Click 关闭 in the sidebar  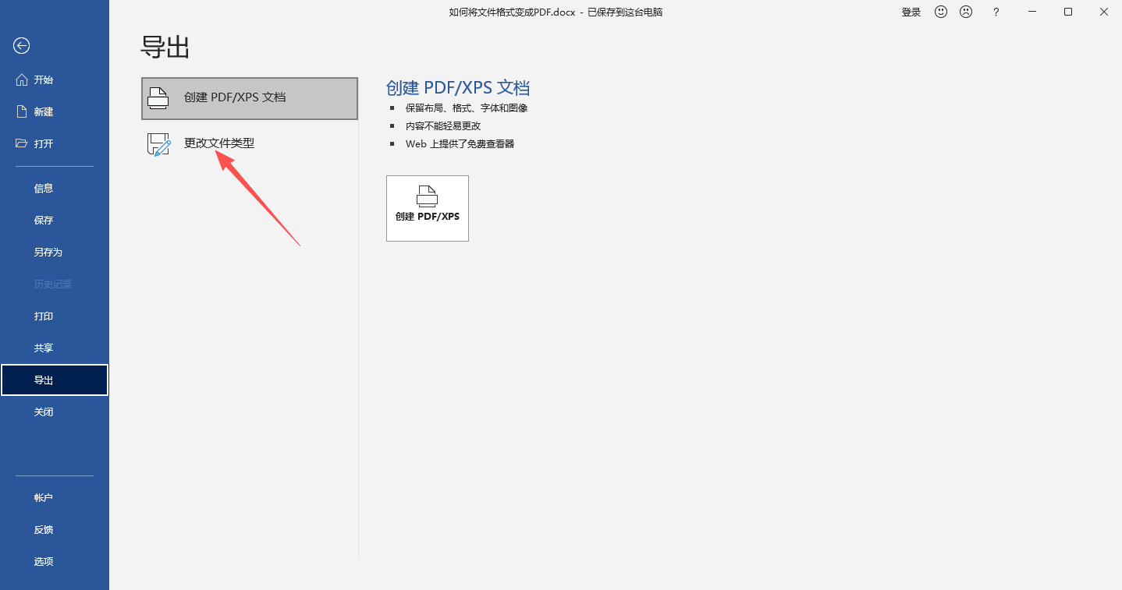55,412
